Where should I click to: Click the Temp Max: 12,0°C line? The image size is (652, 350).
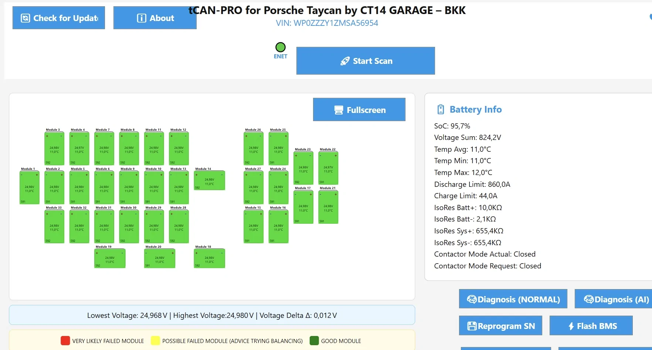pyautogui.click(x=463, y=172)
